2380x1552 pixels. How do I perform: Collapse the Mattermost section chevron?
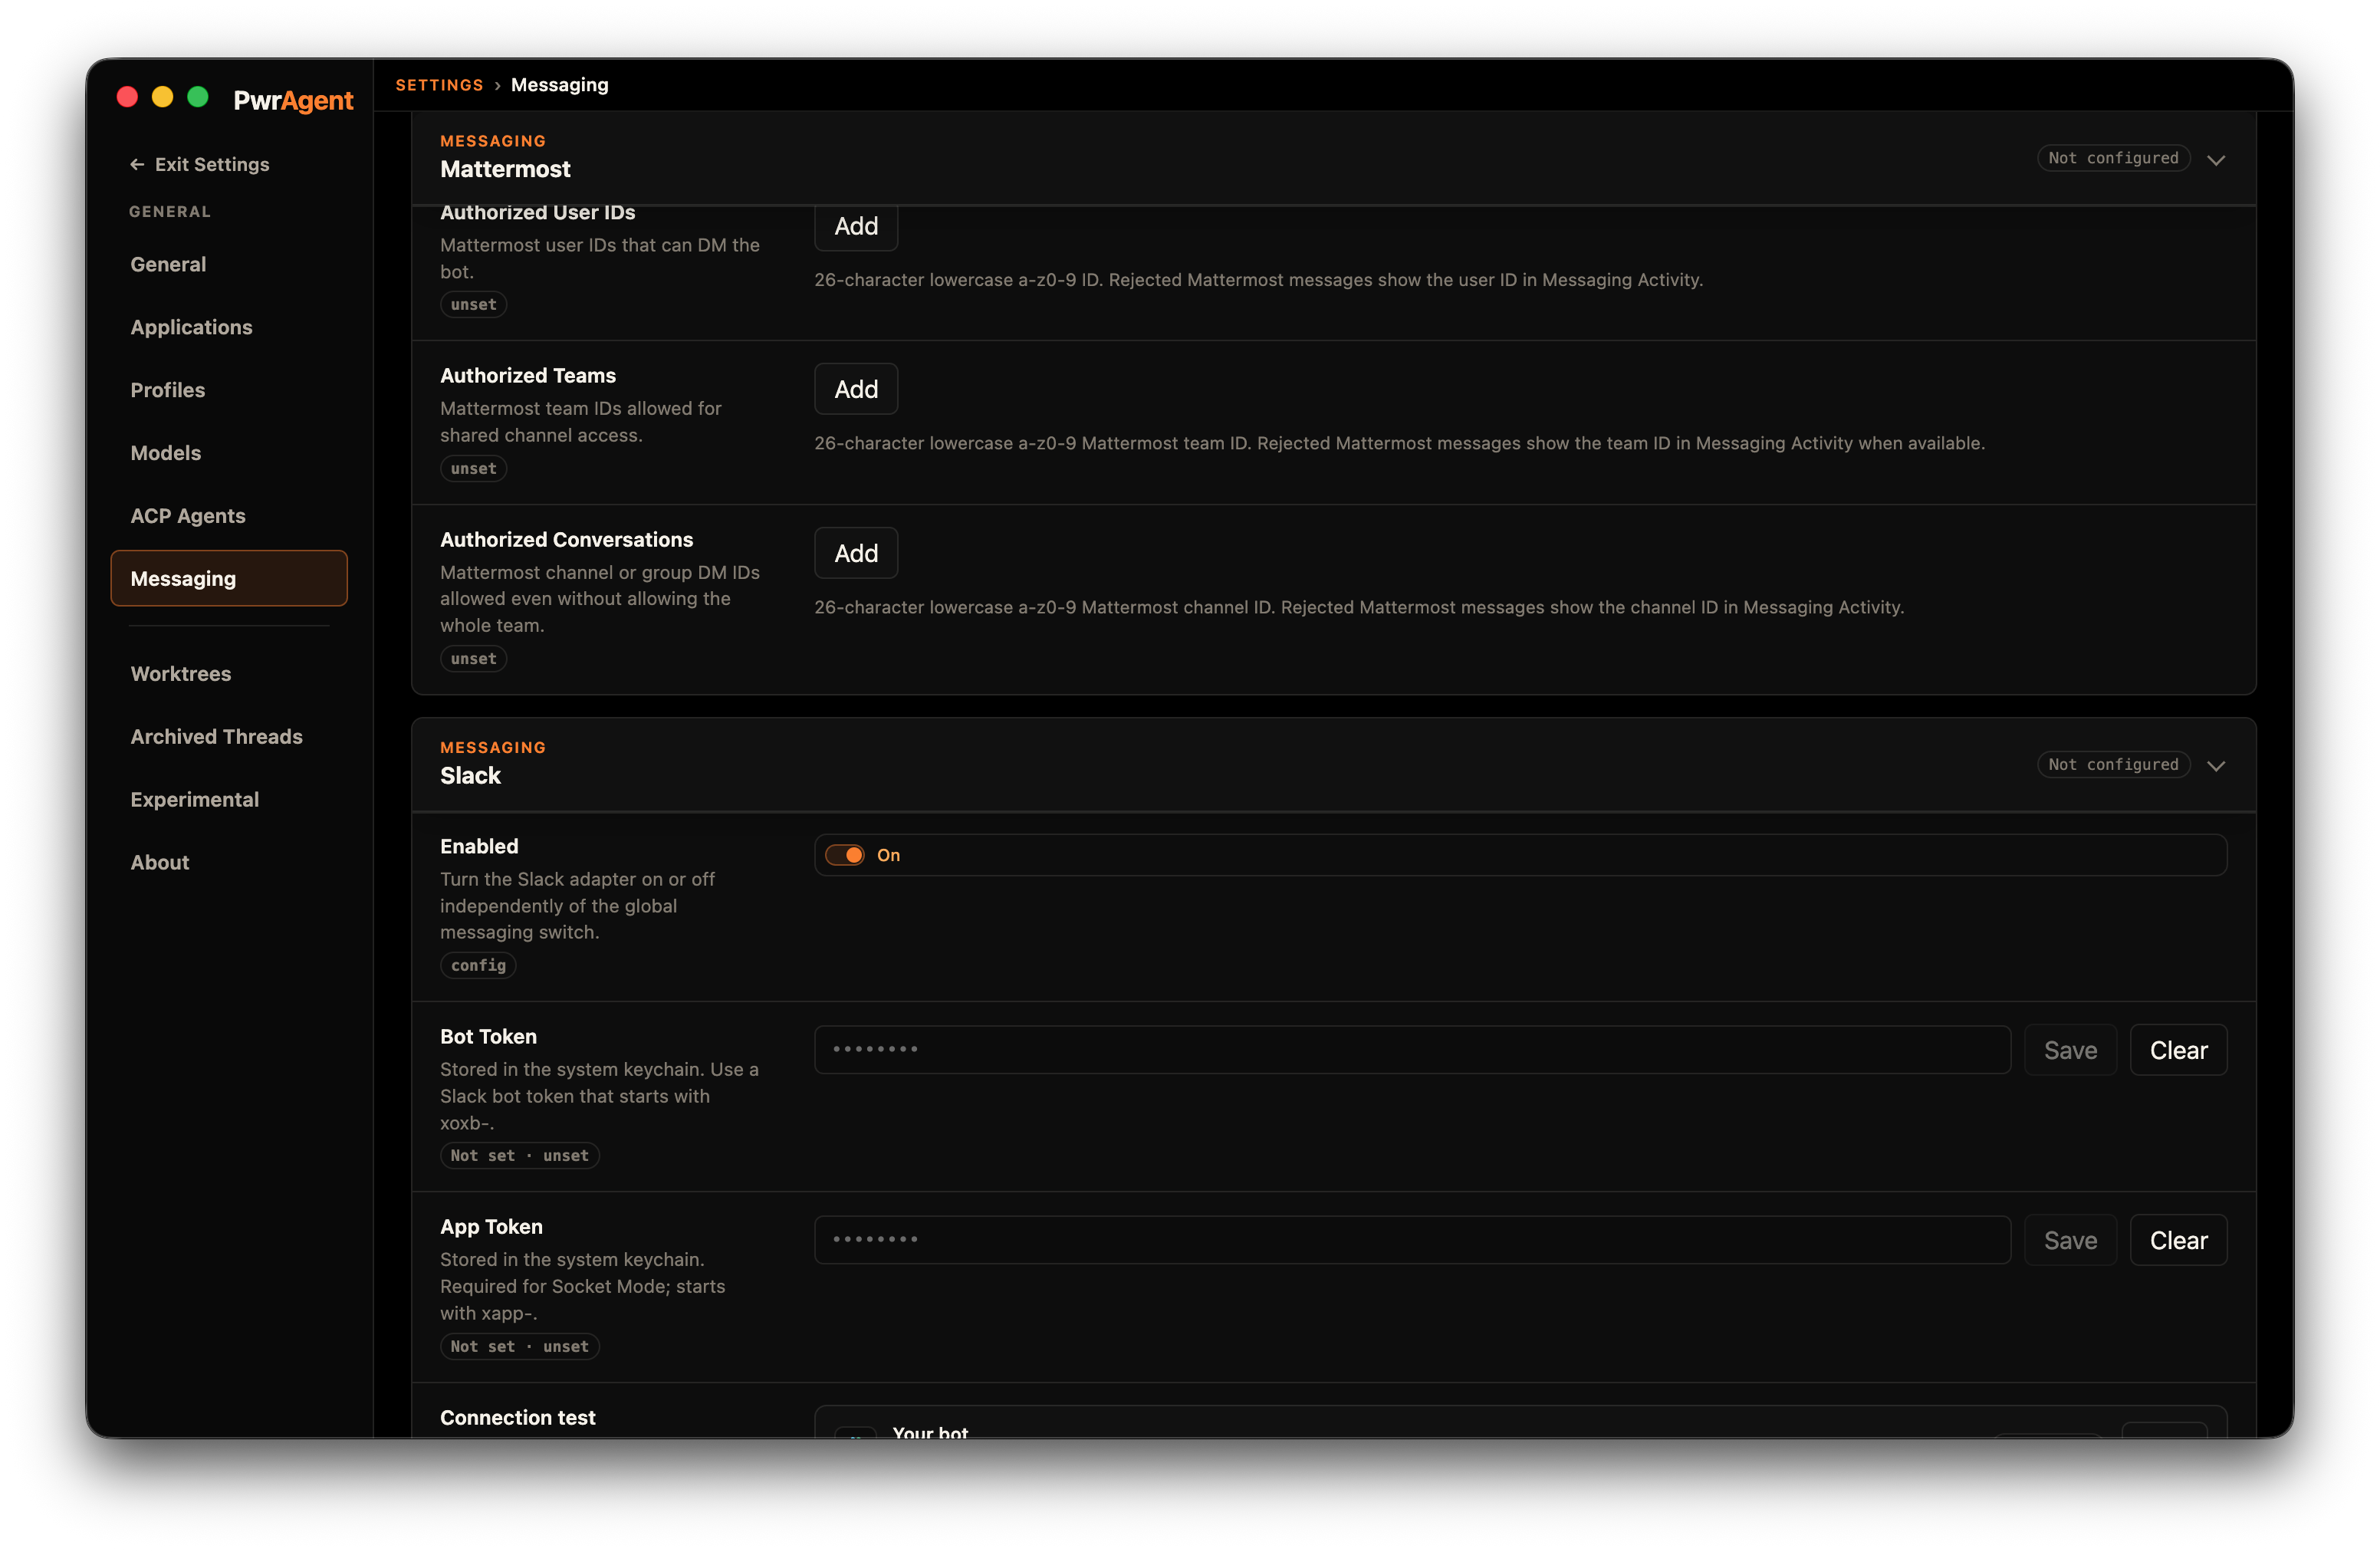pyautogui.click(x=2216, y=160)
